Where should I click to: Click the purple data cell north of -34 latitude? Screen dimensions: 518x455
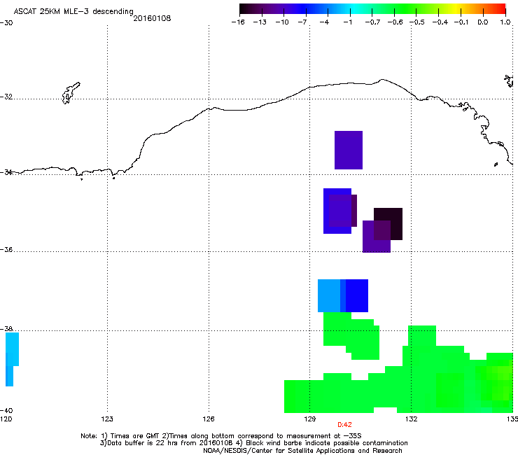tap(349, 150)
